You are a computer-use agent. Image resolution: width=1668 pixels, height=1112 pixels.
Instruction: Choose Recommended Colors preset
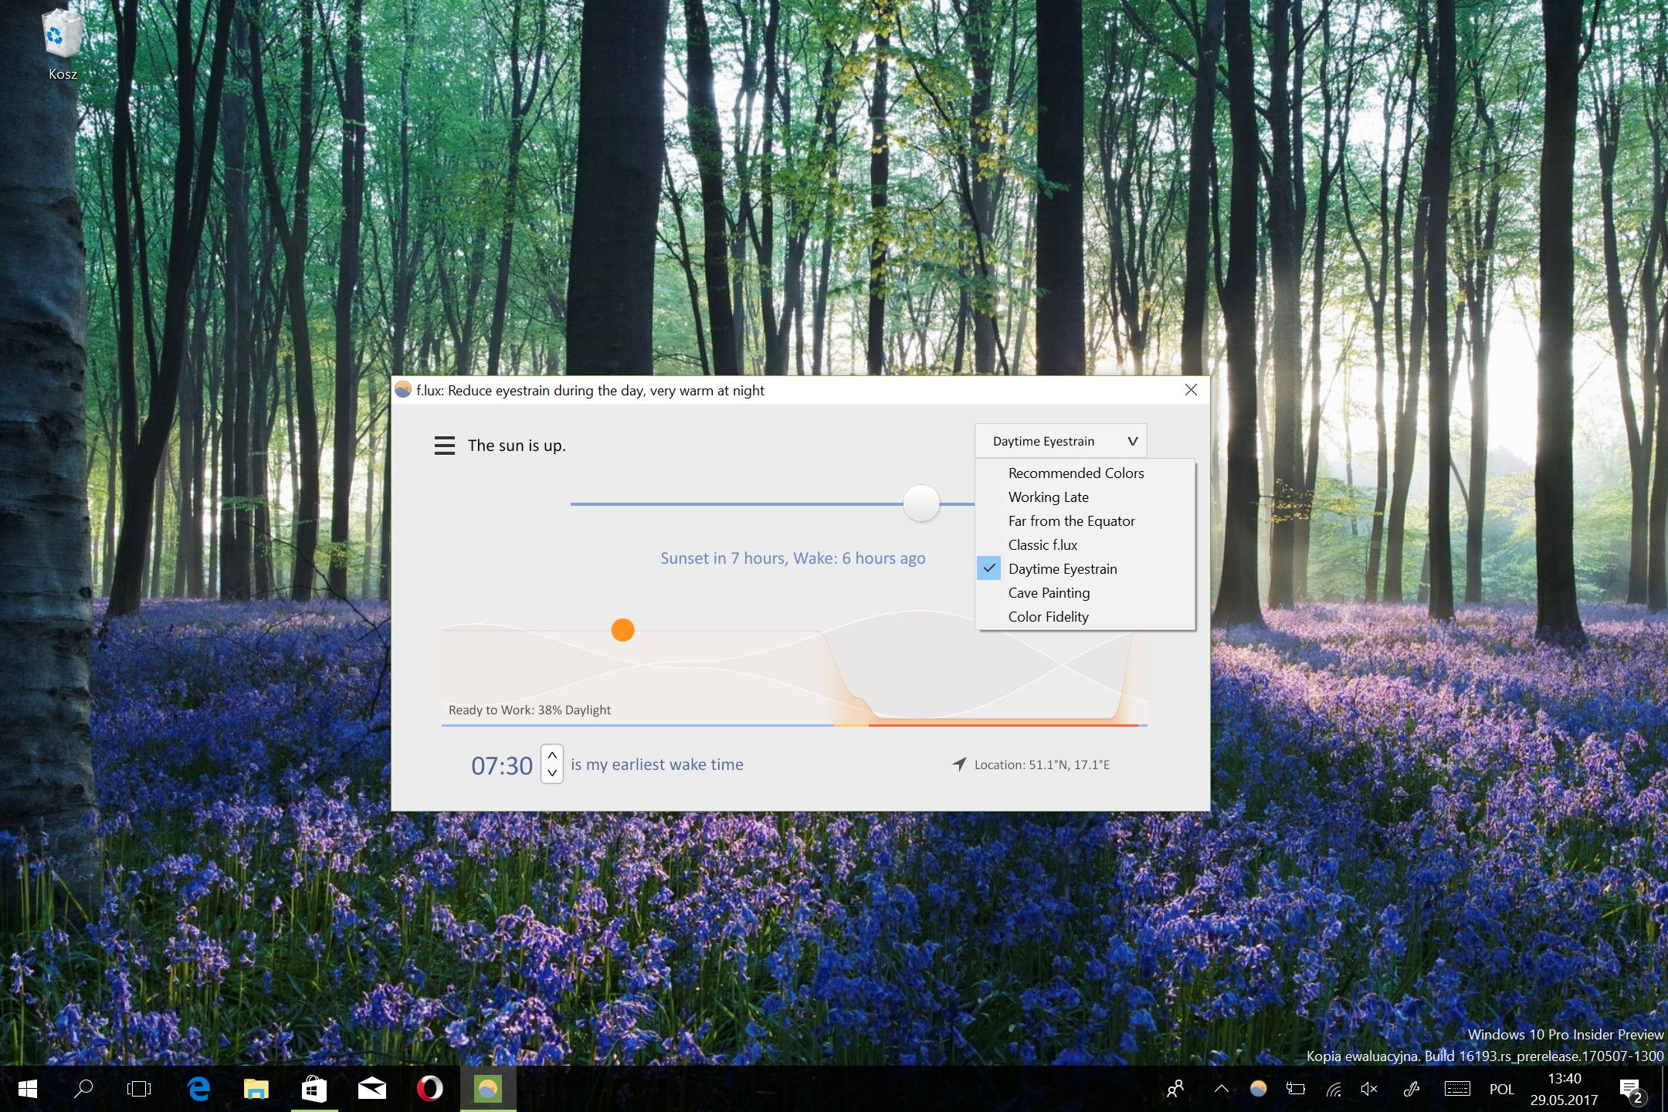tap(1075, 473)
